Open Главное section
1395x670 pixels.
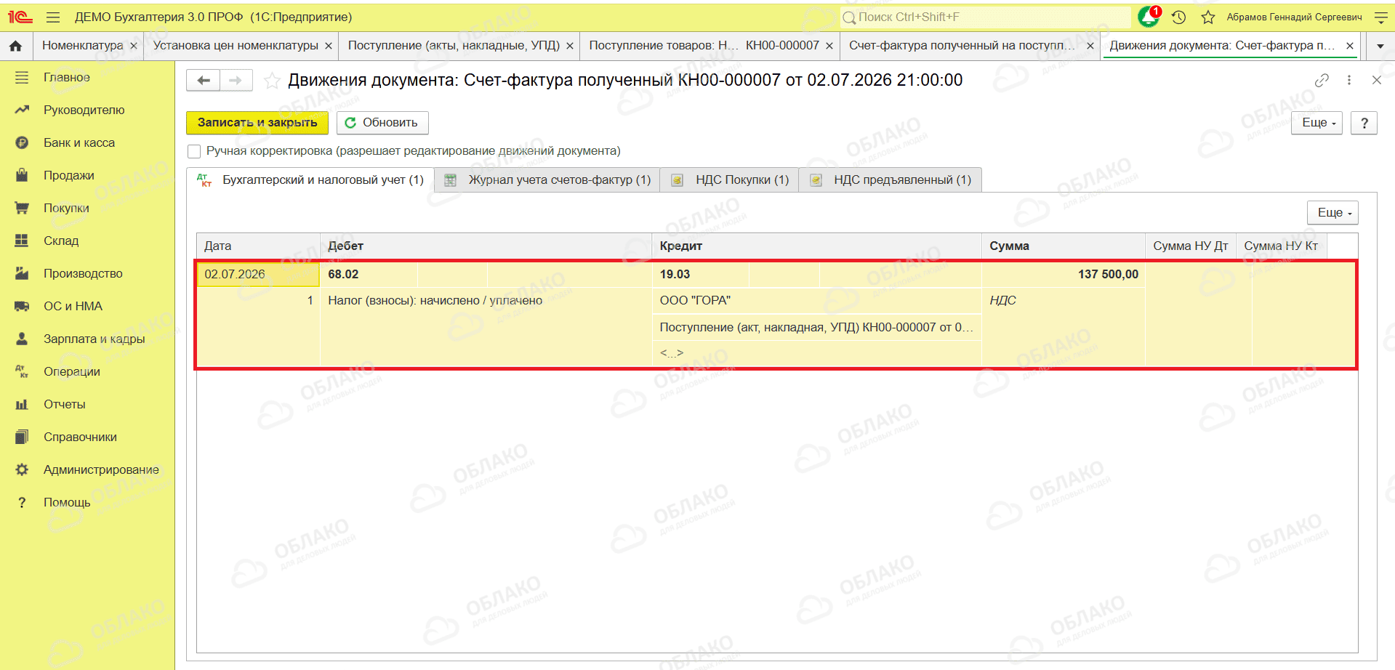tap(67, 77)
